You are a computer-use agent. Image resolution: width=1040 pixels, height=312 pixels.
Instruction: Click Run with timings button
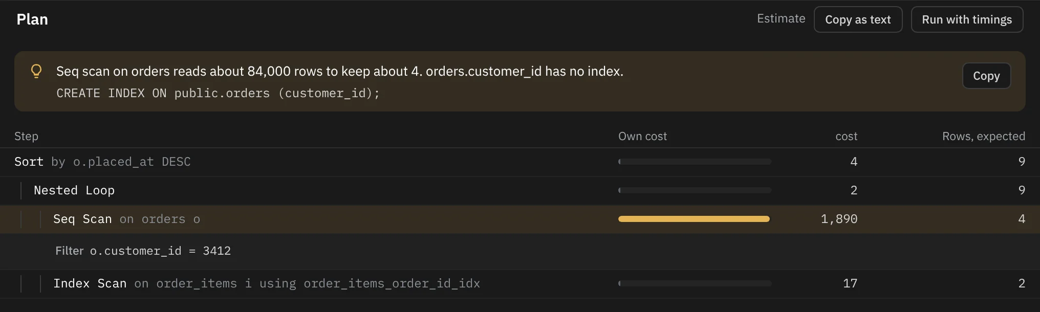click(x=967, y=19)
